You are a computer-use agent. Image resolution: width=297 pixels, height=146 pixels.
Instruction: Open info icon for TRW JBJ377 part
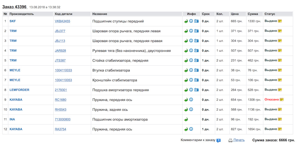191,31
